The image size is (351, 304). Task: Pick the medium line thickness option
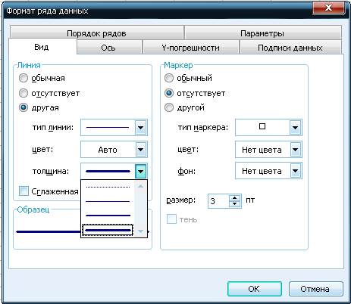pyautogui.click(x=108, y=216)
